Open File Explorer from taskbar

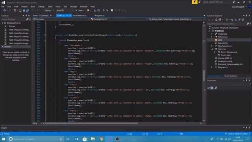pos(93,139)
